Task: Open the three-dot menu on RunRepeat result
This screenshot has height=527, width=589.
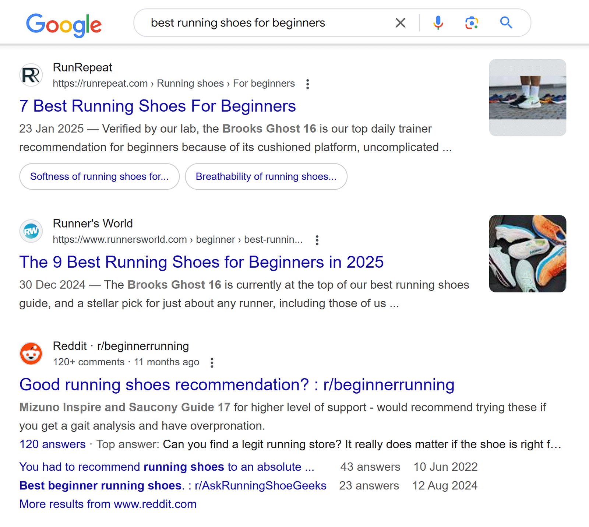Action: pyautogui.click(x=308, y=84)
